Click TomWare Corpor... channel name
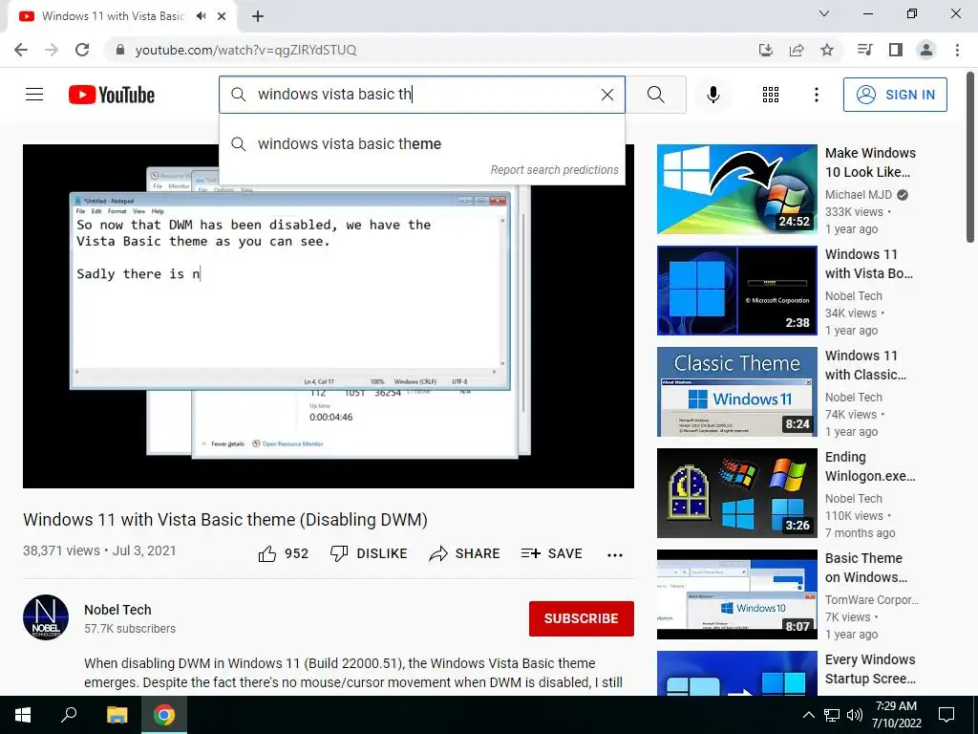 872,600
